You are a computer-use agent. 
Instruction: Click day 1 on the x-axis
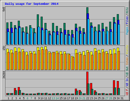point(8,98)
